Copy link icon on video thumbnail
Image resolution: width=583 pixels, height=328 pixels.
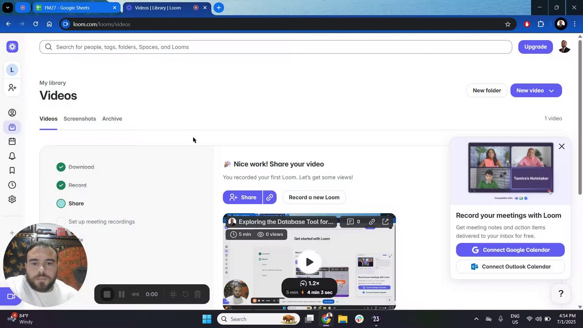(x=372, y=222)
